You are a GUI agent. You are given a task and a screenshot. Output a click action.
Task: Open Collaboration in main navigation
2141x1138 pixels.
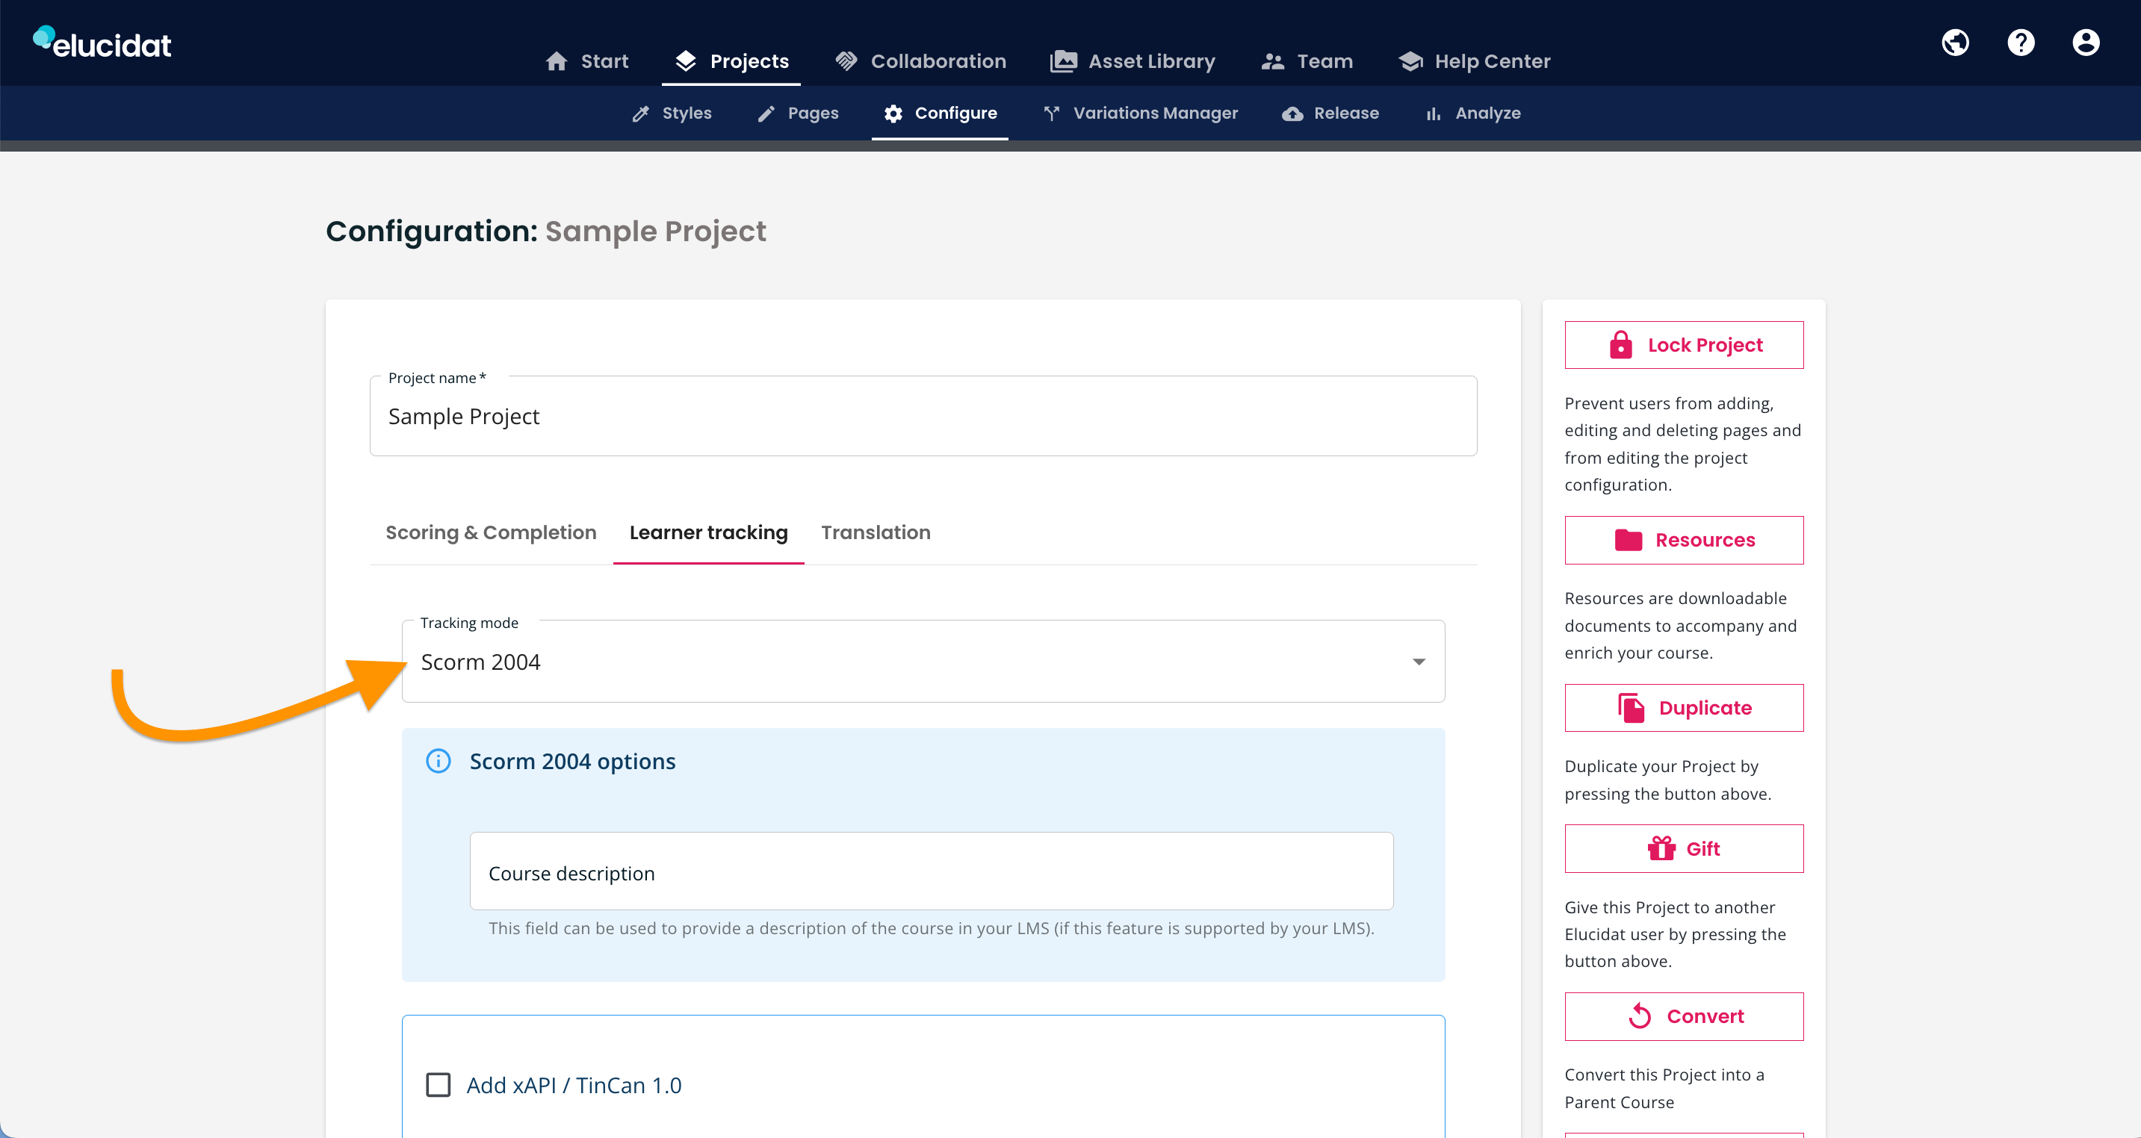pos(920,61)
